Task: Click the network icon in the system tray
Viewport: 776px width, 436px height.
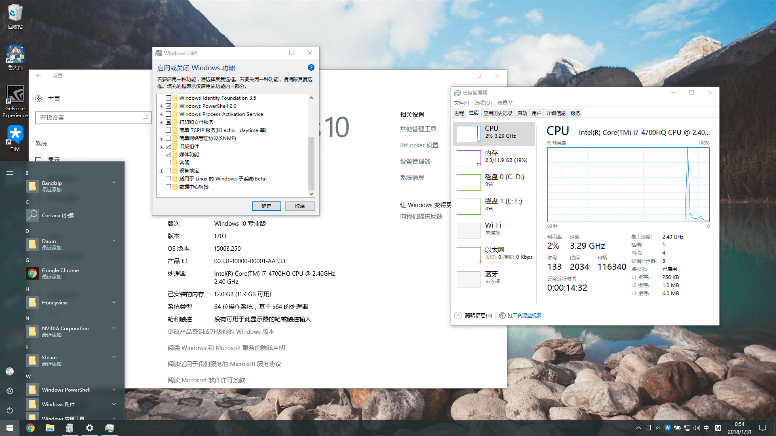Action: point(687,428)
